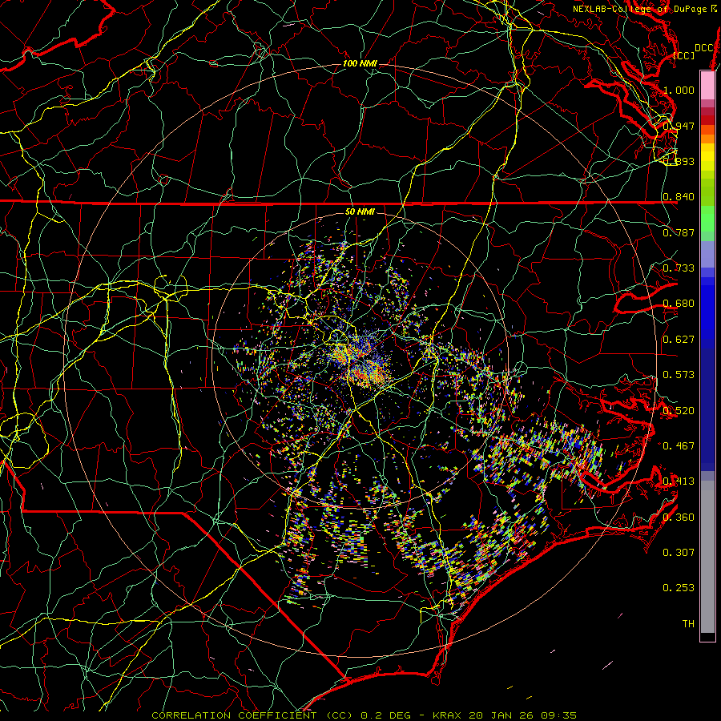This screenshot has width=721, height=721.
Task: Click the KRAX station identifier in caption
Action: (445, 715)
